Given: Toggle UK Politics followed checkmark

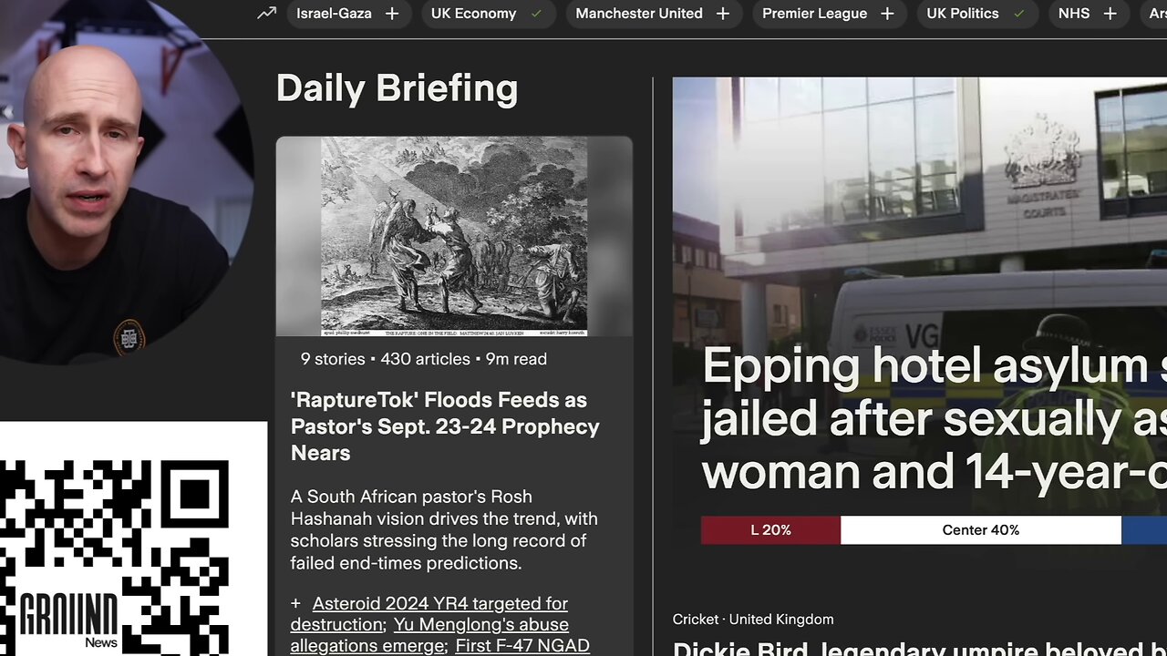Looking at the screenshot, I should point(1019,14).
